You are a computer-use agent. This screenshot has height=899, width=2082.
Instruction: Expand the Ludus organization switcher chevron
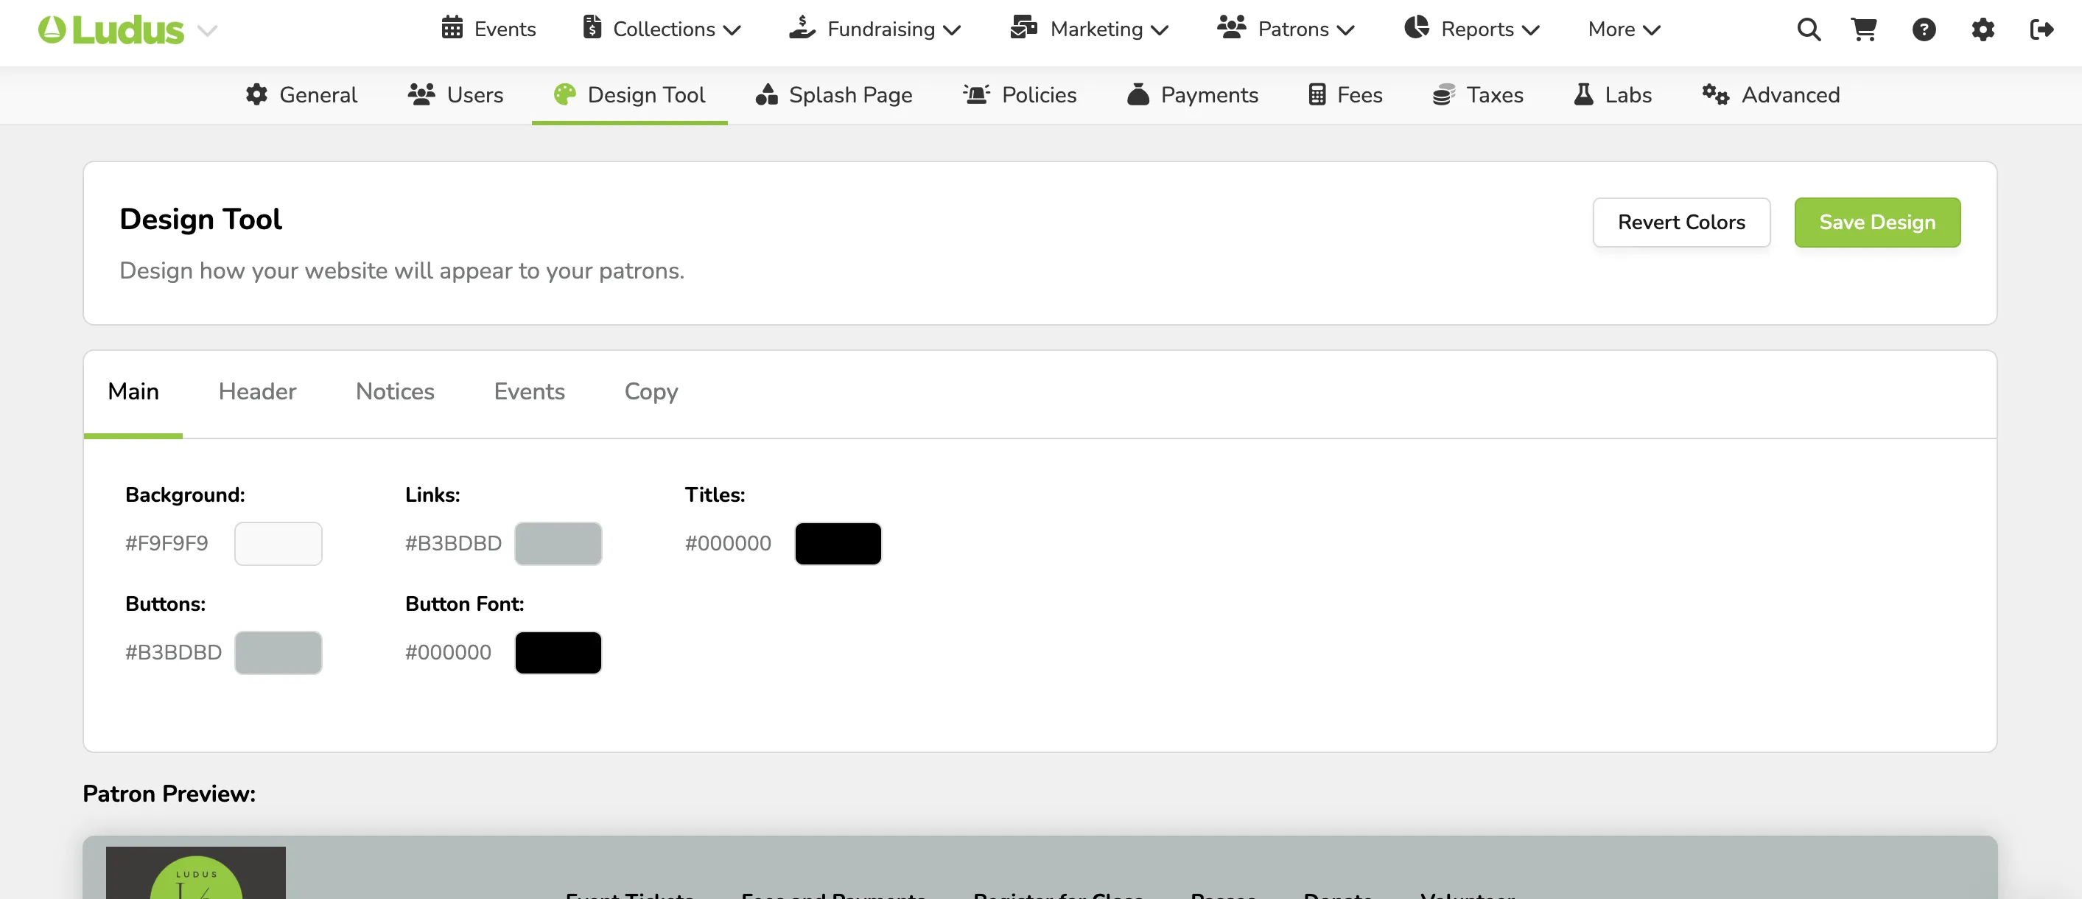pyautogui.click(x=208, y=31)
